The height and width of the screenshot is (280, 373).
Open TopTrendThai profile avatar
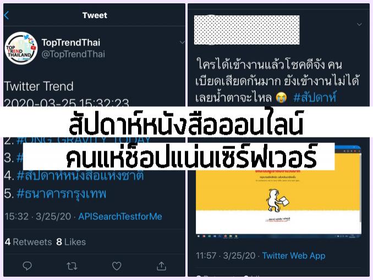[x=21, y=48]
